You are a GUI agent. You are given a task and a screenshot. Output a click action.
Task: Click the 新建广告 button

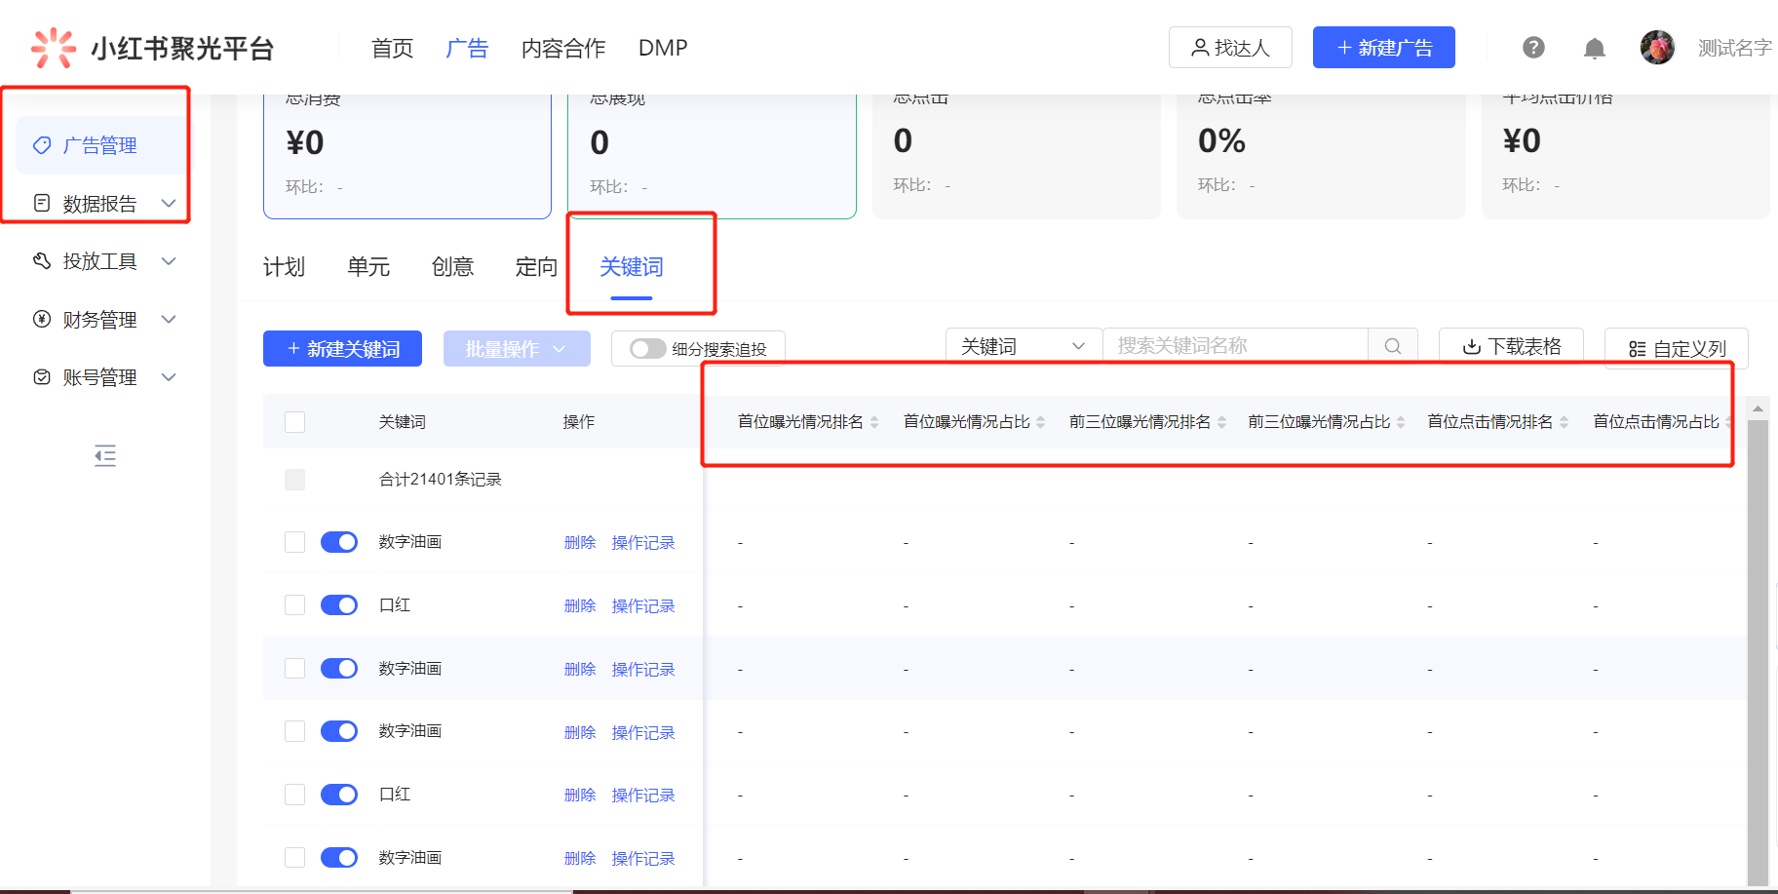pyautogui.click(x=1384, y=47)
